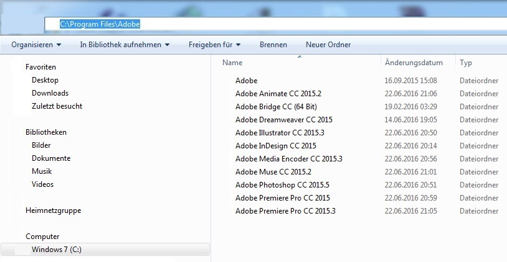Open Zuletzt besucht in navigation pane

pyautogui.click(x=57, y=106)
